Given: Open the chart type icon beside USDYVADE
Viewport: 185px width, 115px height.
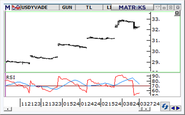Looking at the screenshot, I should [16, 7].
